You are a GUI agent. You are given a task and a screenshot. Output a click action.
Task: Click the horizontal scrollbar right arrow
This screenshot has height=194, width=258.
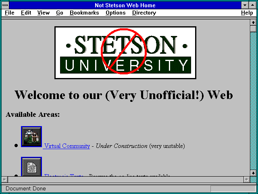pyautogui.click(x=246, y=179)
